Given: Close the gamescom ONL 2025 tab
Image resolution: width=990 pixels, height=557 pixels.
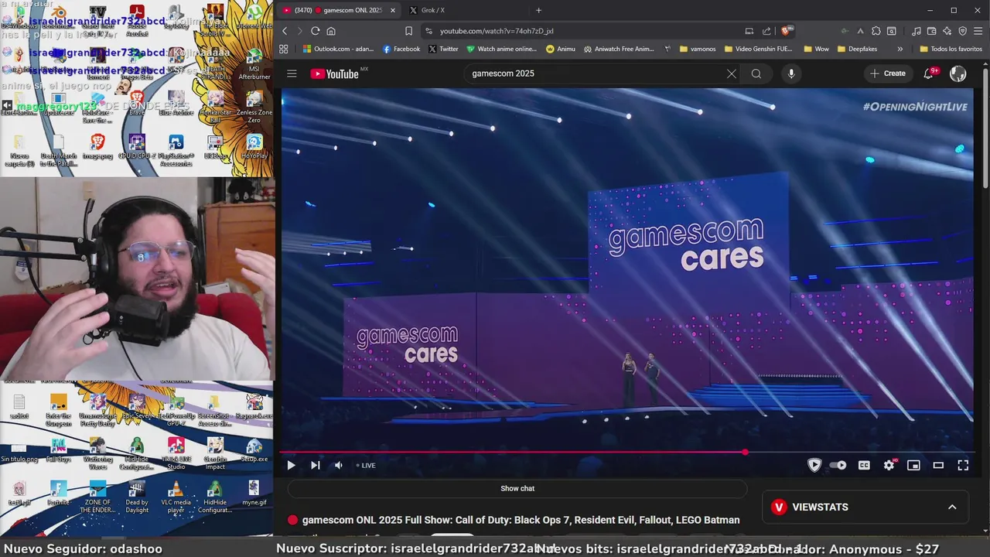Looking at the screenshot, I should 393,10.
